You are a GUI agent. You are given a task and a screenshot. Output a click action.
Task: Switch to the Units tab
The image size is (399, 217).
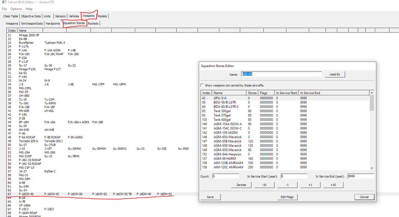pyautogui.click(x=47, y=16)
